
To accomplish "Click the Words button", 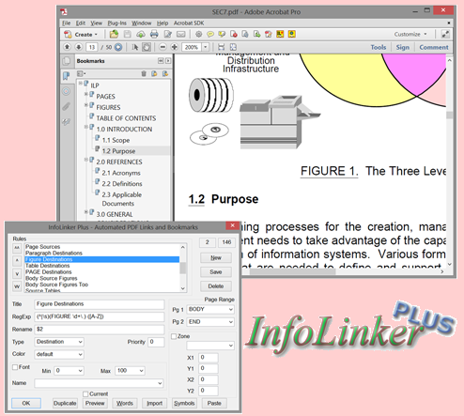I will click(125, 403).
